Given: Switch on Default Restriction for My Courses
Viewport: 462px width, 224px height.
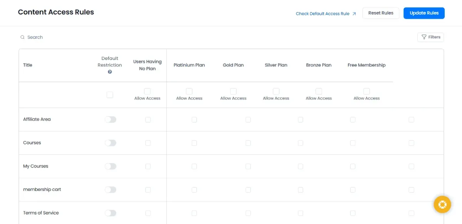Looking at the screenshot, I should click(x=110, y=166).
